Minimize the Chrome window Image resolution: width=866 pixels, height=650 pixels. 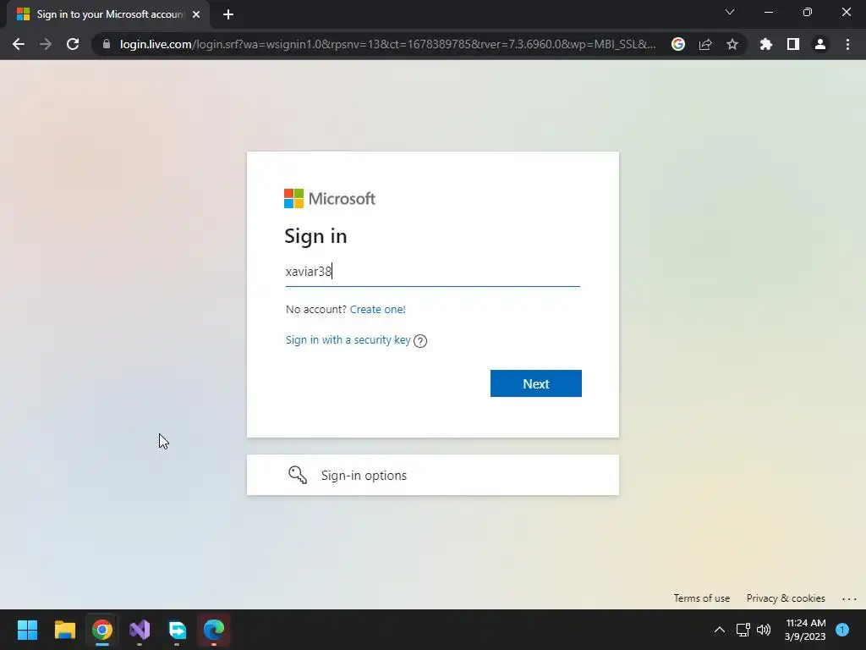coord(768,12)
